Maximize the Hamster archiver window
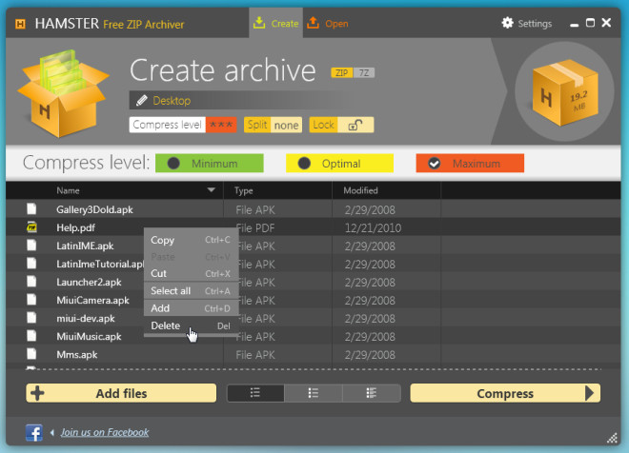This screenshot has width=629, height=453. pos(590,23)
